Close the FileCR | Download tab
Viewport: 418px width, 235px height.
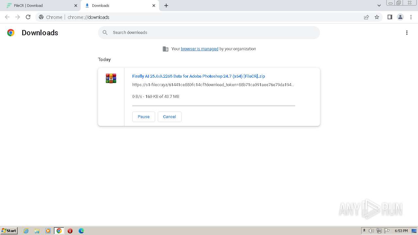pos(76,6)
